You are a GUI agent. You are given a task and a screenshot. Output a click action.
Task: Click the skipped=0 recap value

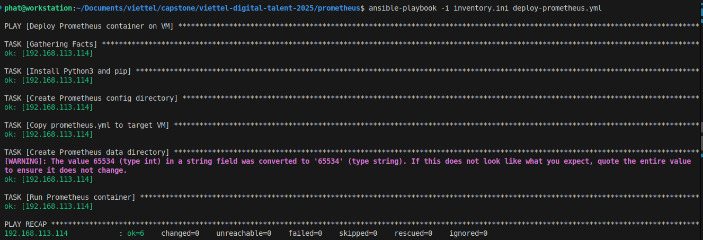[x=358, y=233]
